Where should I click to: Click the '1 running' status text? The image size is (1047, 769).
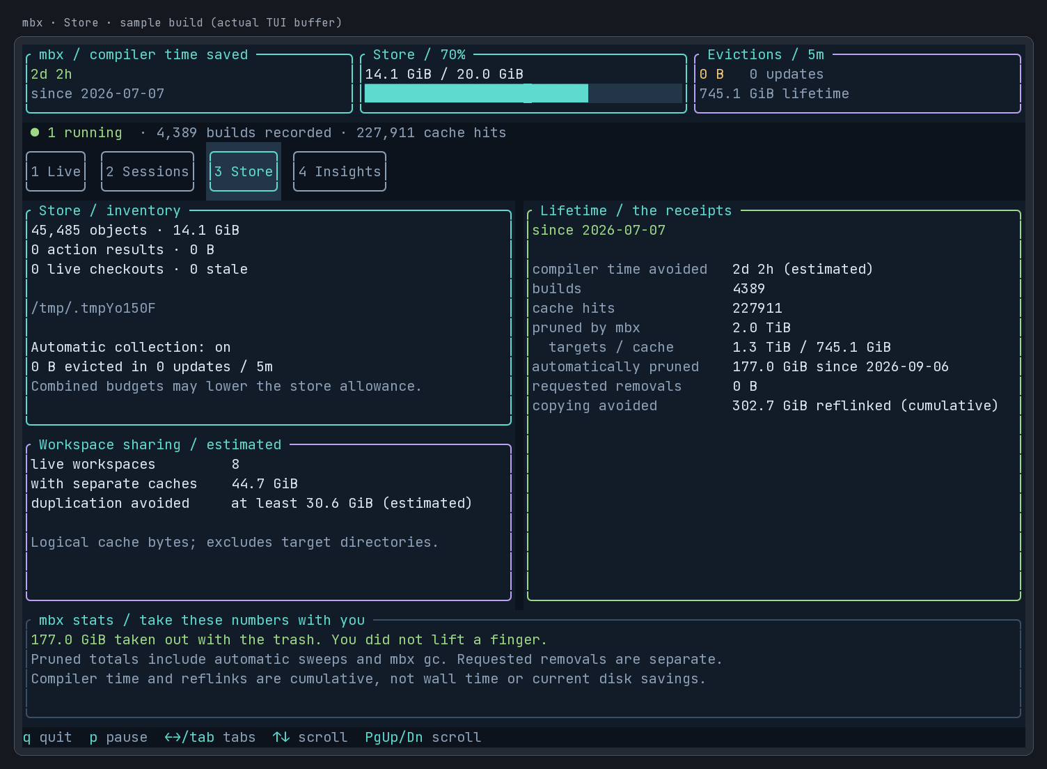(85, 132)
